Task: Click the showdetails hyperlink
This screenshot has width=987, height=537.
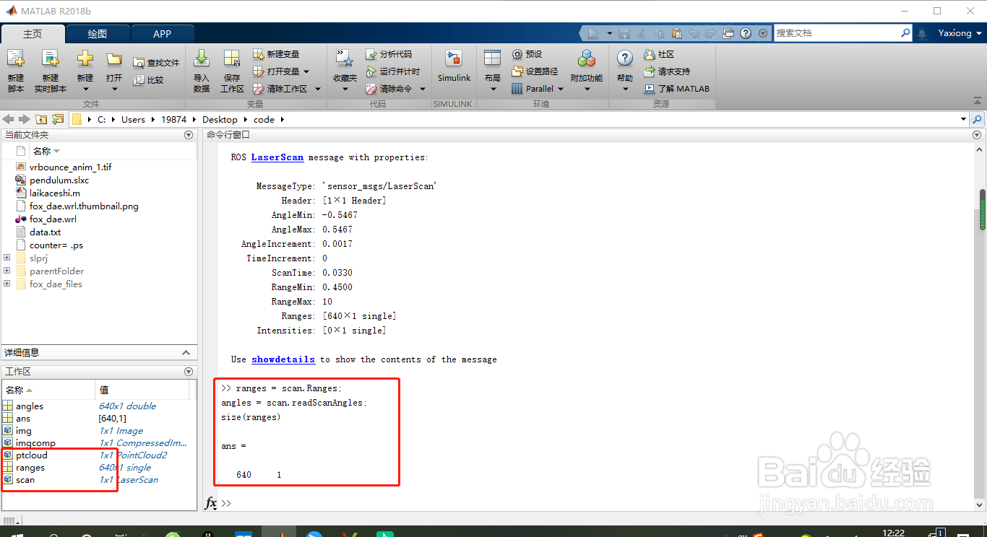Action: 283,359
